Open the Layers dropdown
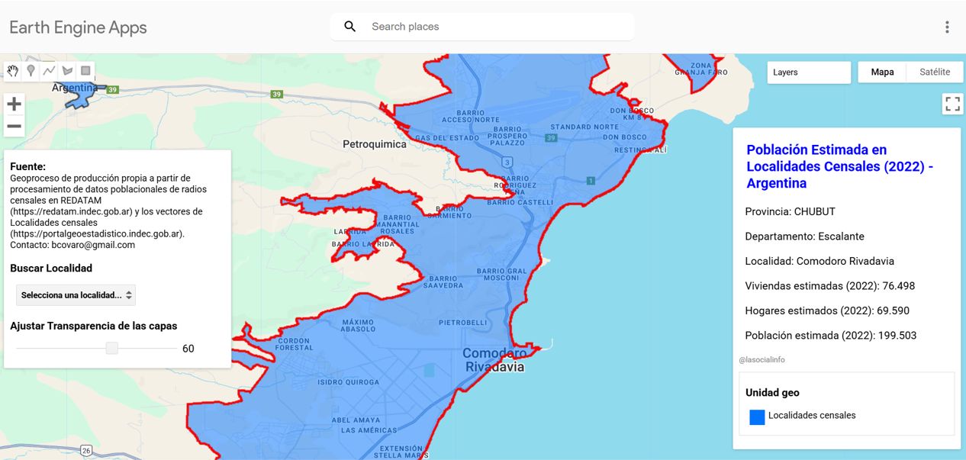Viewport: 966px width, 460px height. coord(809,72)
